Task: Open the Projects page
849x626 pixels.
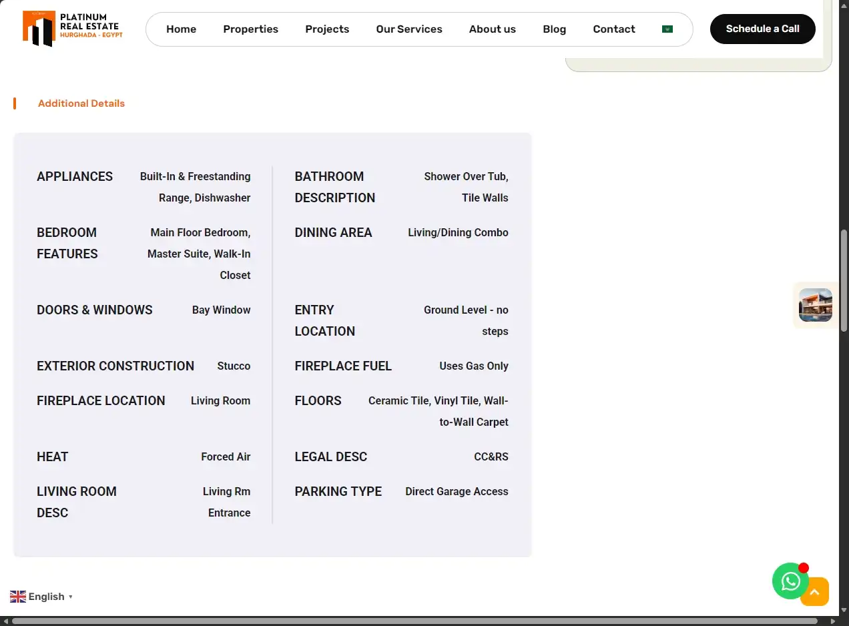Action: tap(327, 29)
